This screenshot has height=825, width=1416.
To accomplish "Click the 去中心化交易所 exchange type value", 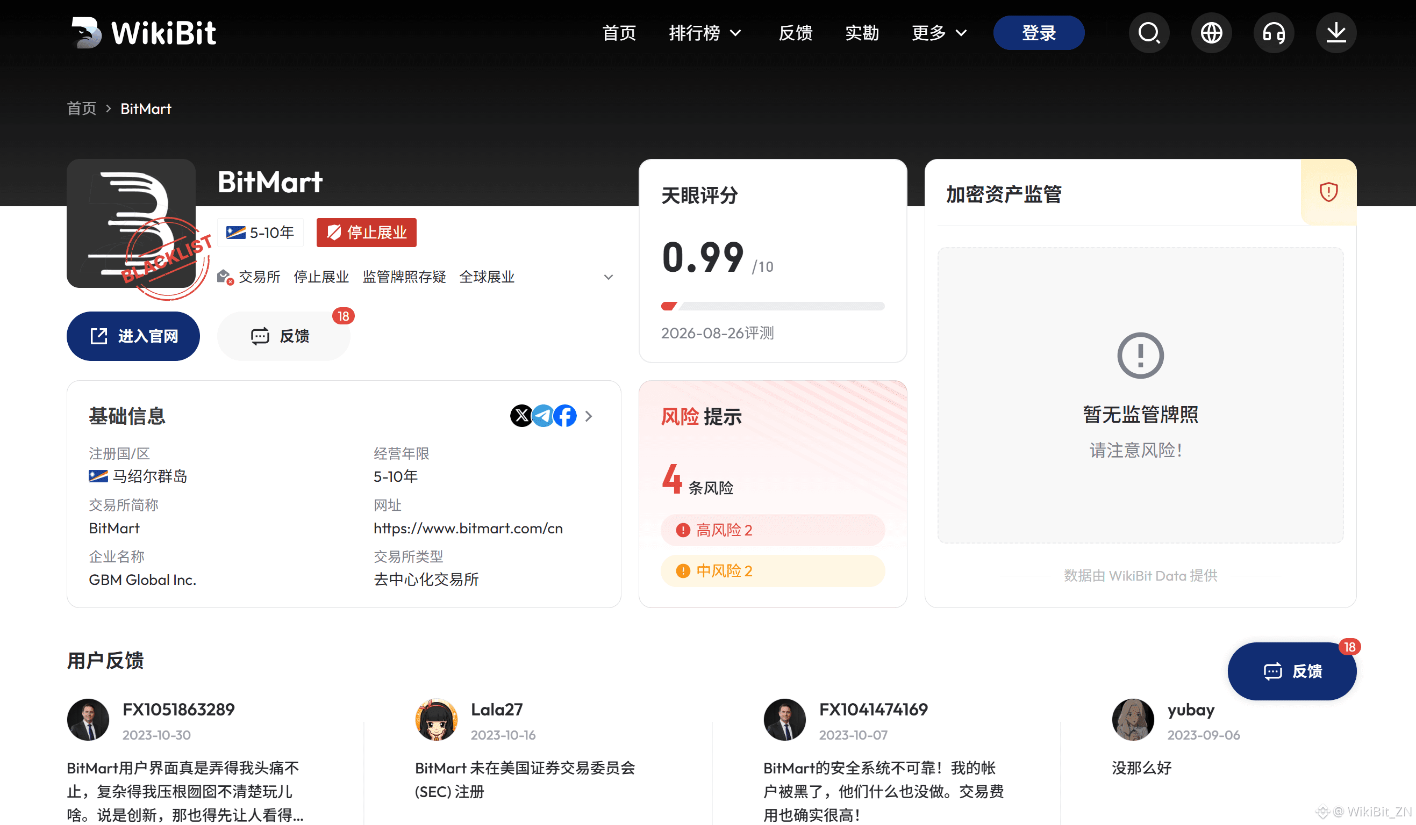I will [x=426, y=580].
